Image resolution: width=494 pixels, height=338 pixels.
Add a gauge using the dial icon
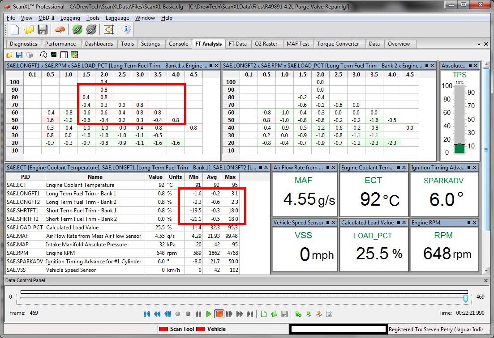(x=43, y=55)
